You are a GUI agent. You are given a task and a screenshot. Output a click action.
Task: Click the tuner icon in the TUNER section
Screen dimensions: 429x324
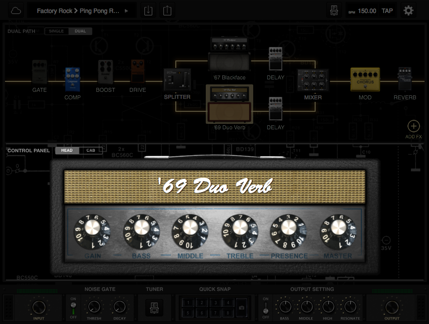tap(155, 308)
